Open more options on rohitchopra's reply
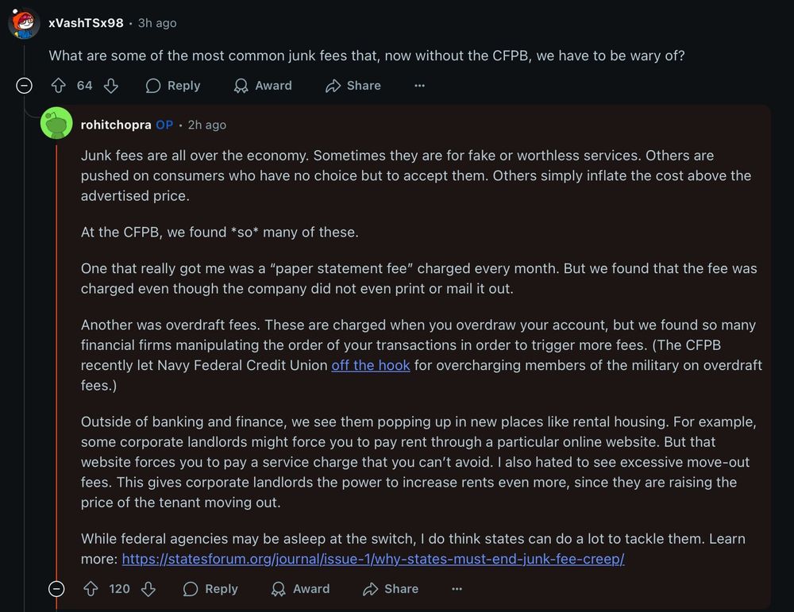The image size is (794, 612). [457, 589]
